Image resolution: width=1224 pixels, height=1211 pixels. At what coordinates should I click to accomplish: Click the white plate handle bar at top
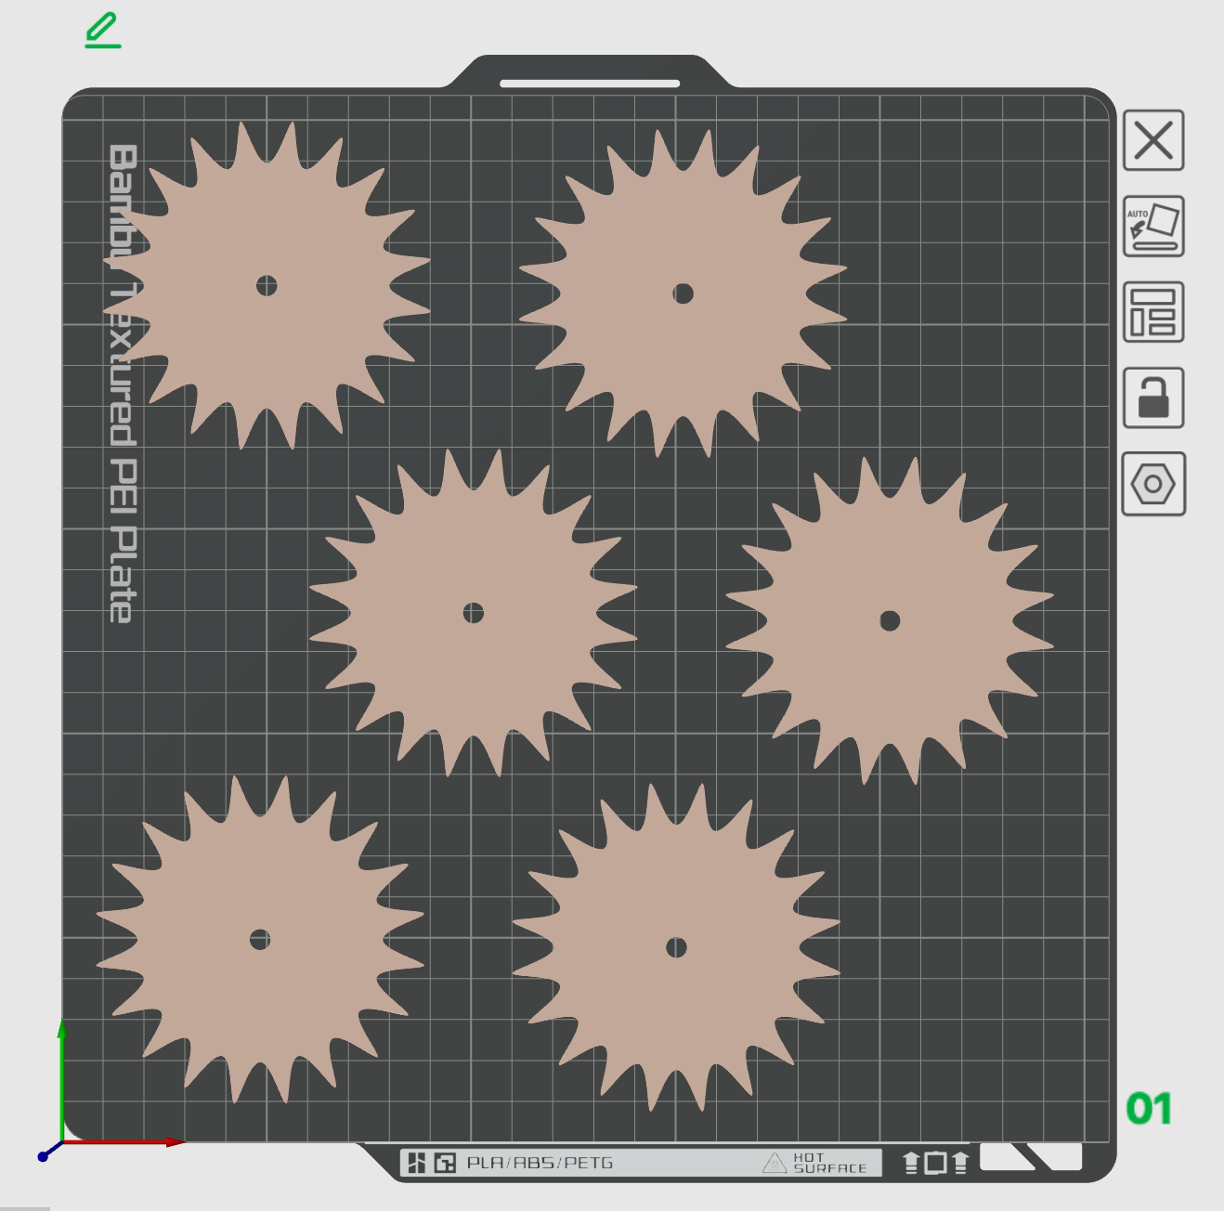pyautogui.click(x=590, y=83)
